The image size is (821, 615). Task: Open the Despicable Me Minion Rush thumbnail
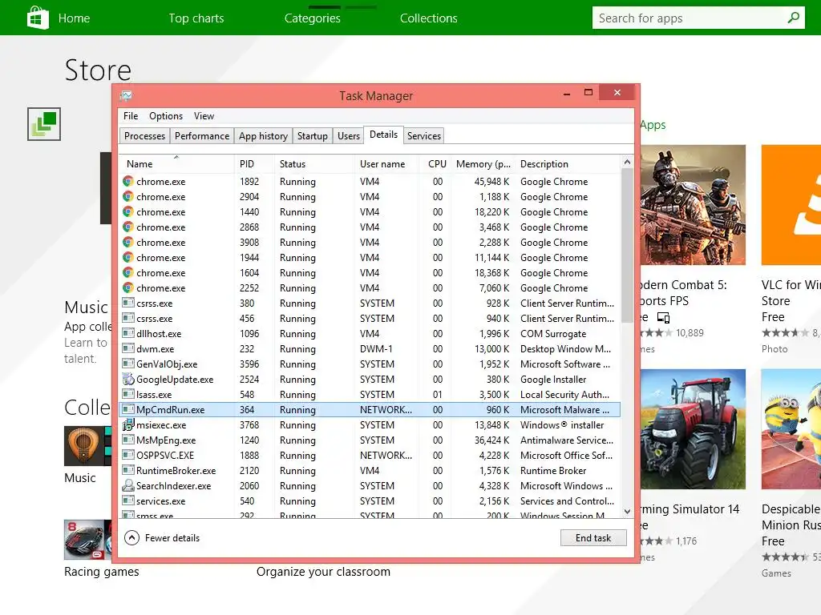pyautogui.click(x=791, y=429)
